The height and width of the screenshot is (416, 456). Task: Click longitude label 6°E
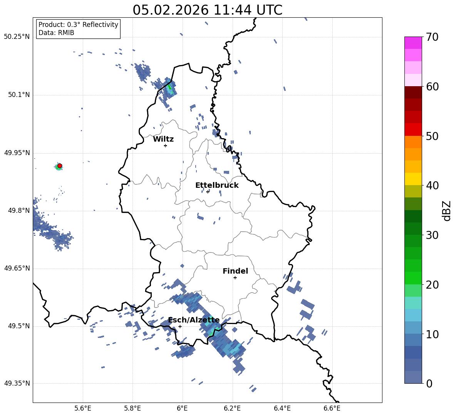[x=182, y=408]
